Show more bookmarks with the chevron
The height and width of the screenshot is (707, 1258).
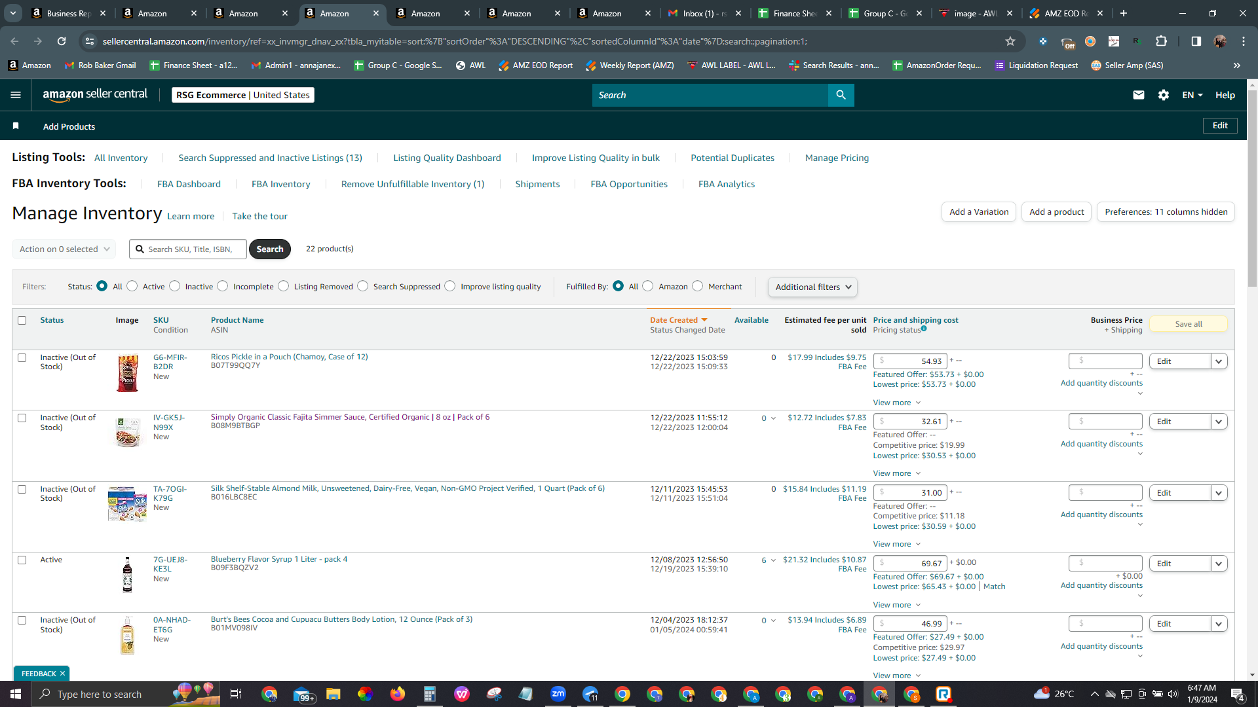pos(1237,65)
